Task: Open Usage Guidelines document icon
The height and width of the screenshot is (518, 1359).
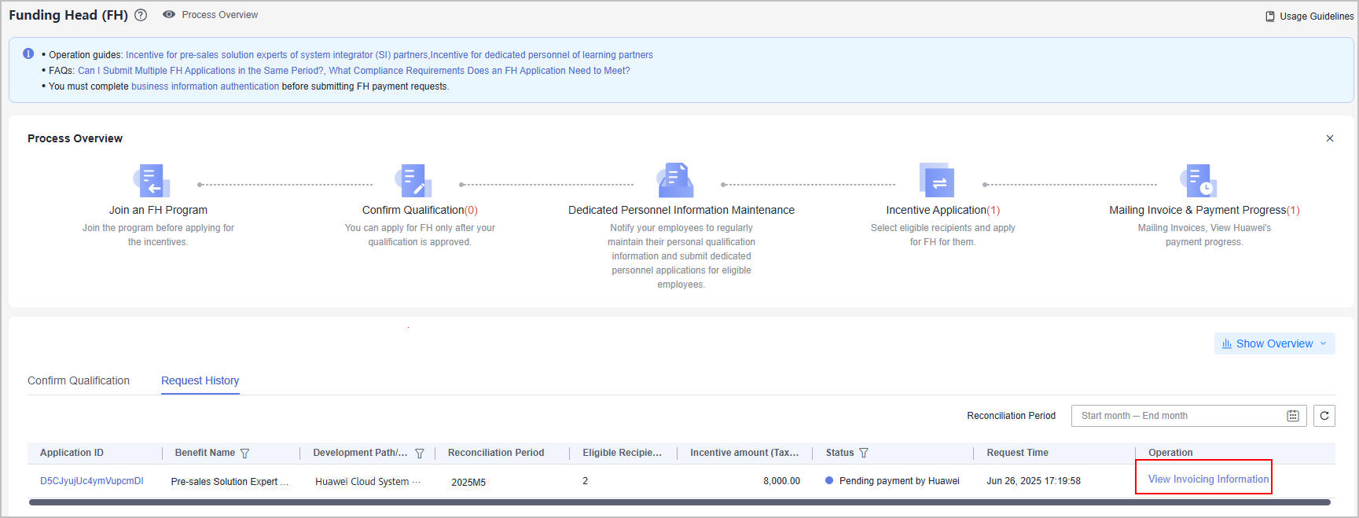Action: pos(1269,17)
